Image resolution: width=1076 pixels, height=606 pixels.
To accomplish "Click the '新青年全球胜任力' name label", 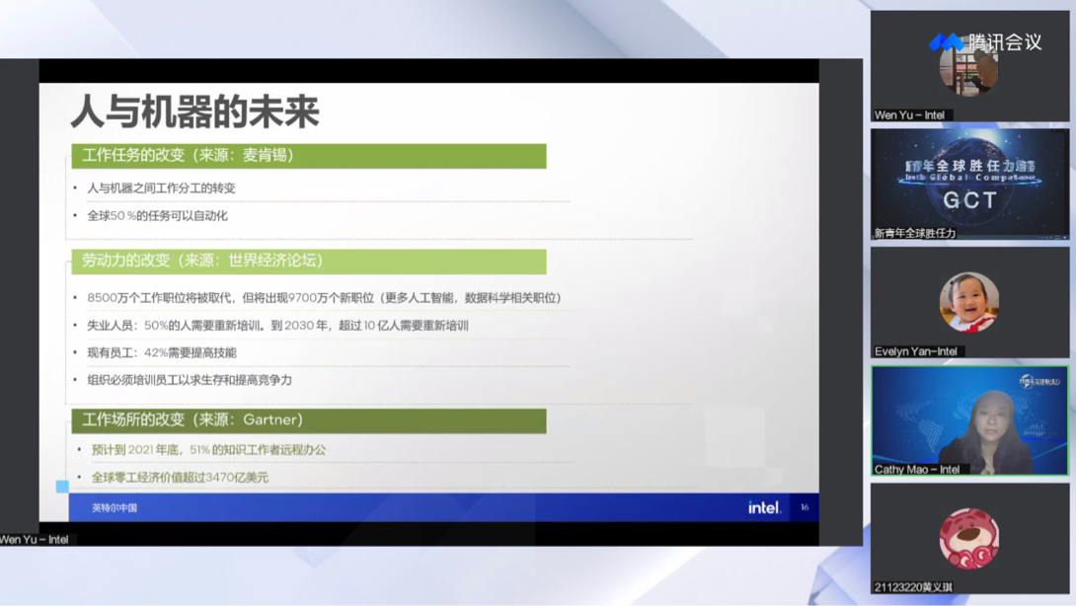I will click(x=915, y=233).
